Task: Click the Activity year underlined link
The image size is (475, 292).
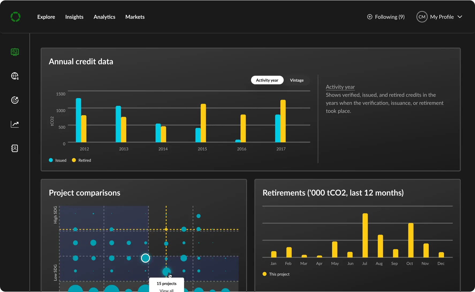Action: coord(340,87)
